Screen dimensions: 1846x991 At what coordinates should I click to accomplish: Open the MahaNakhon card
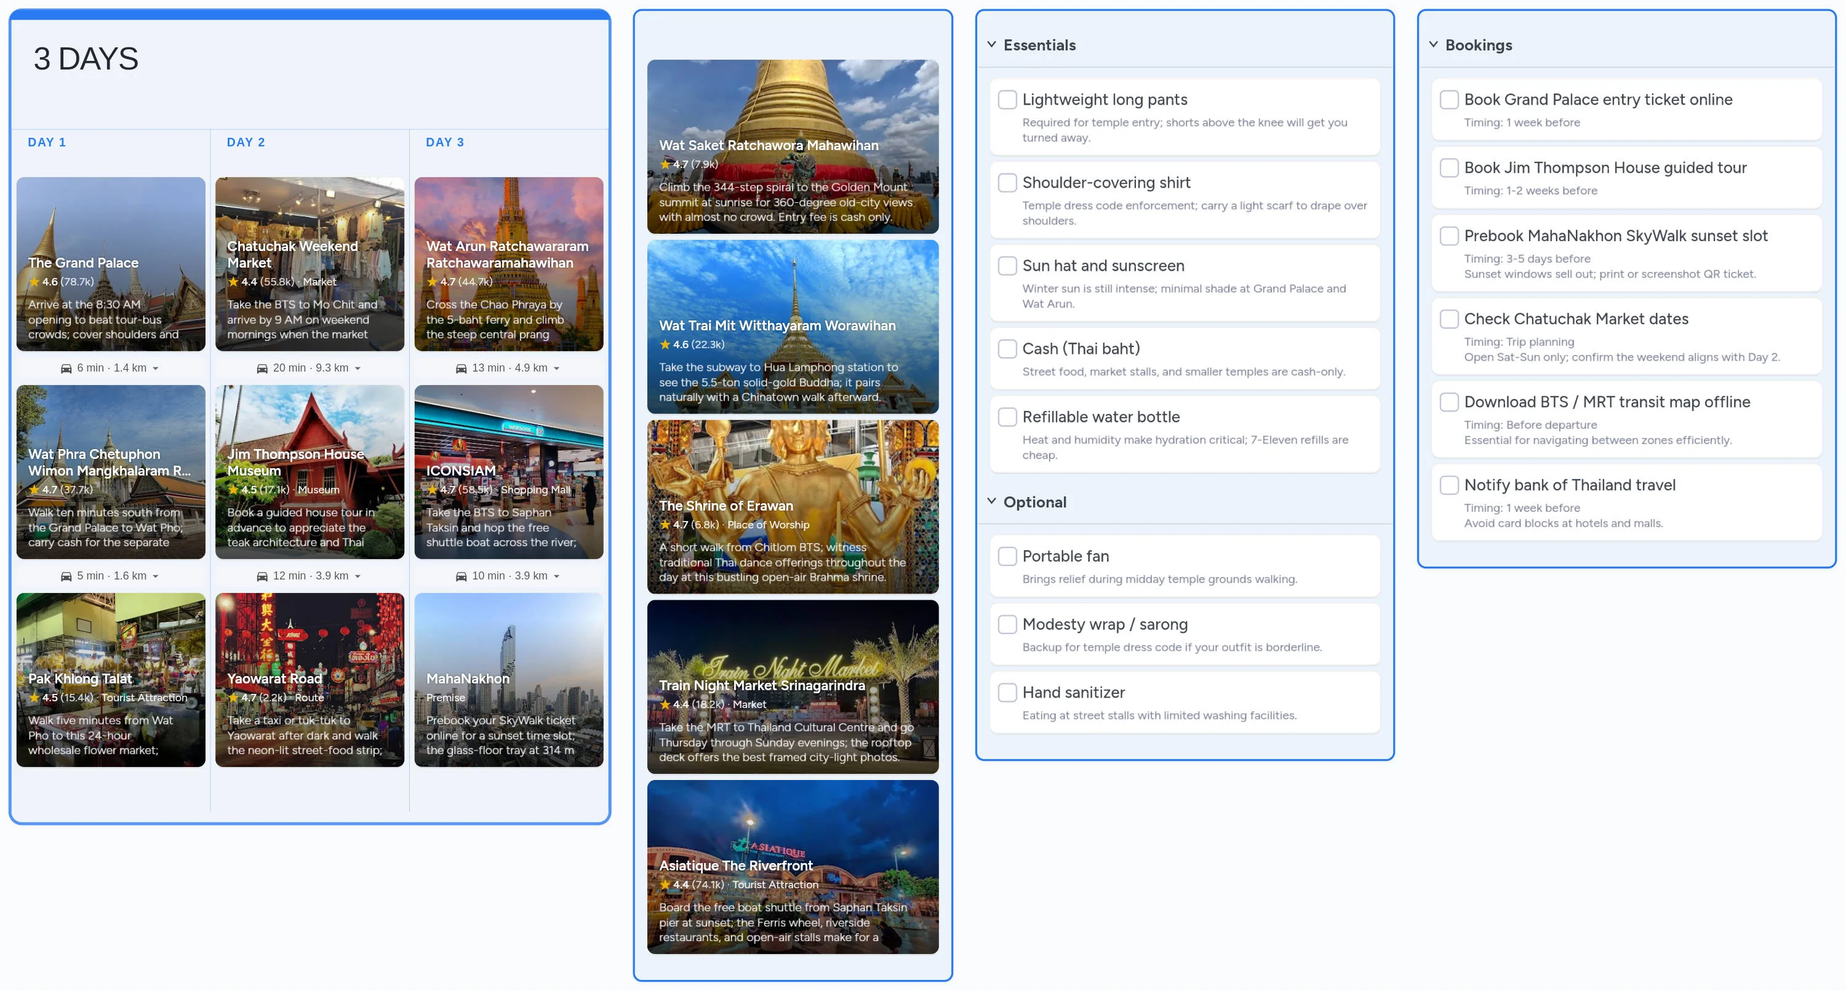point(509,680)
